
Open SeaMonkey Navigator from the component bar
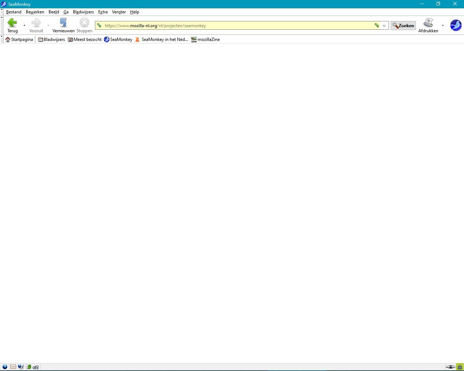point(5,367)
